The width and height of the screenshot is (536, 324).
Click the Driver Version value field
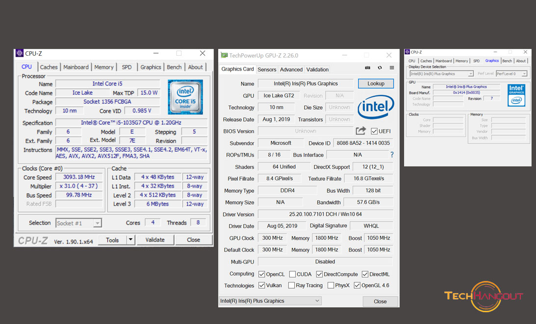326,214
